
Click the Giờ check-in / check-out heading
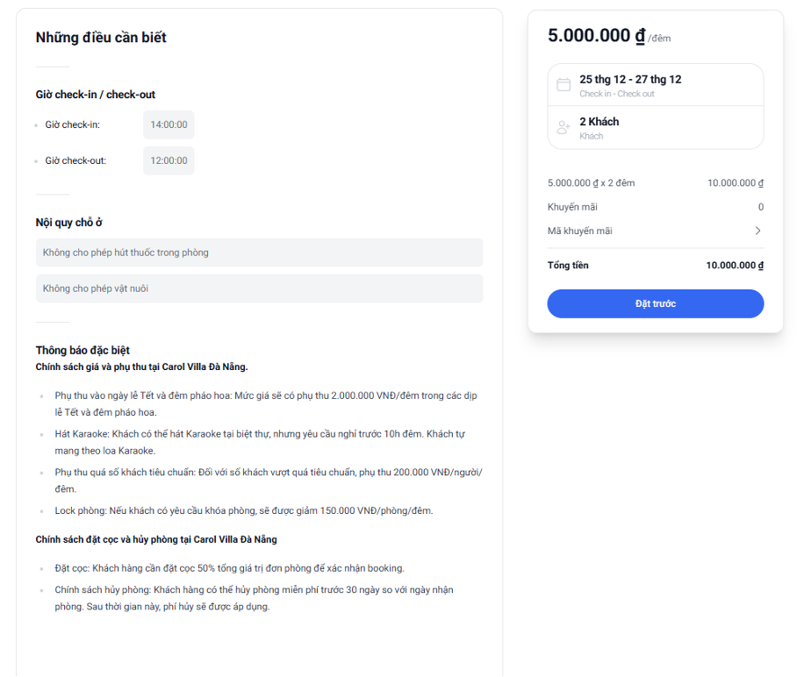(x=95, y=95)
